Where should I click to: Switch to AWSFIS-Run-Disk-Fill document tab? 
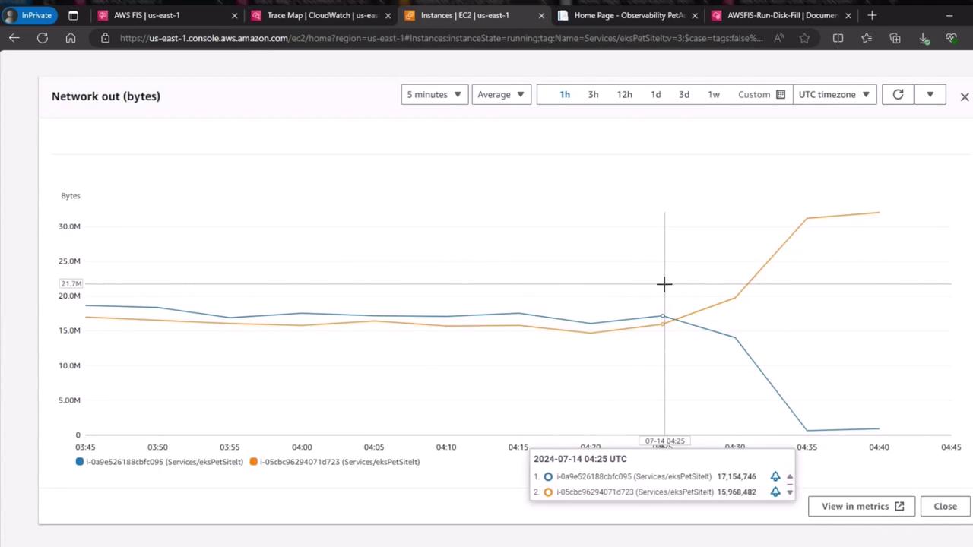[780, 15]
